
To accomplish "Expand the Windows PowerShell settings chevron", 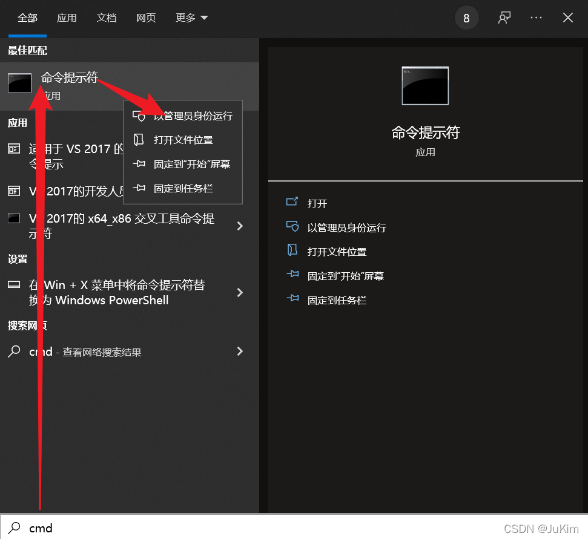I will click(x=240, y=292).
